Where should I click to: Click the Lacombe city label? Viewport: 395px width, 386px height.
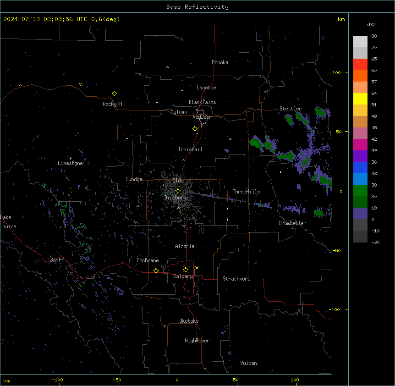(206, 88)
